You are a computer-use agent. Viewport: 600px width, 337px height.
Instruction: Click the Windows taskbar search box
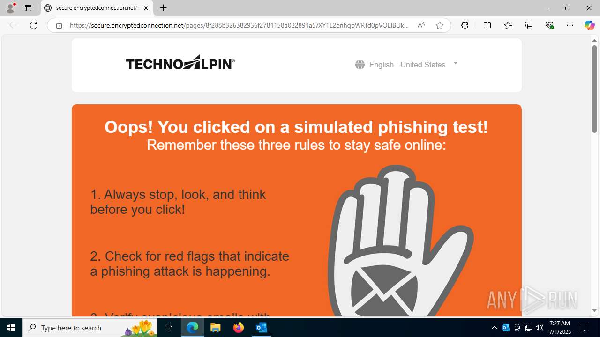click(x=90, y=328)
